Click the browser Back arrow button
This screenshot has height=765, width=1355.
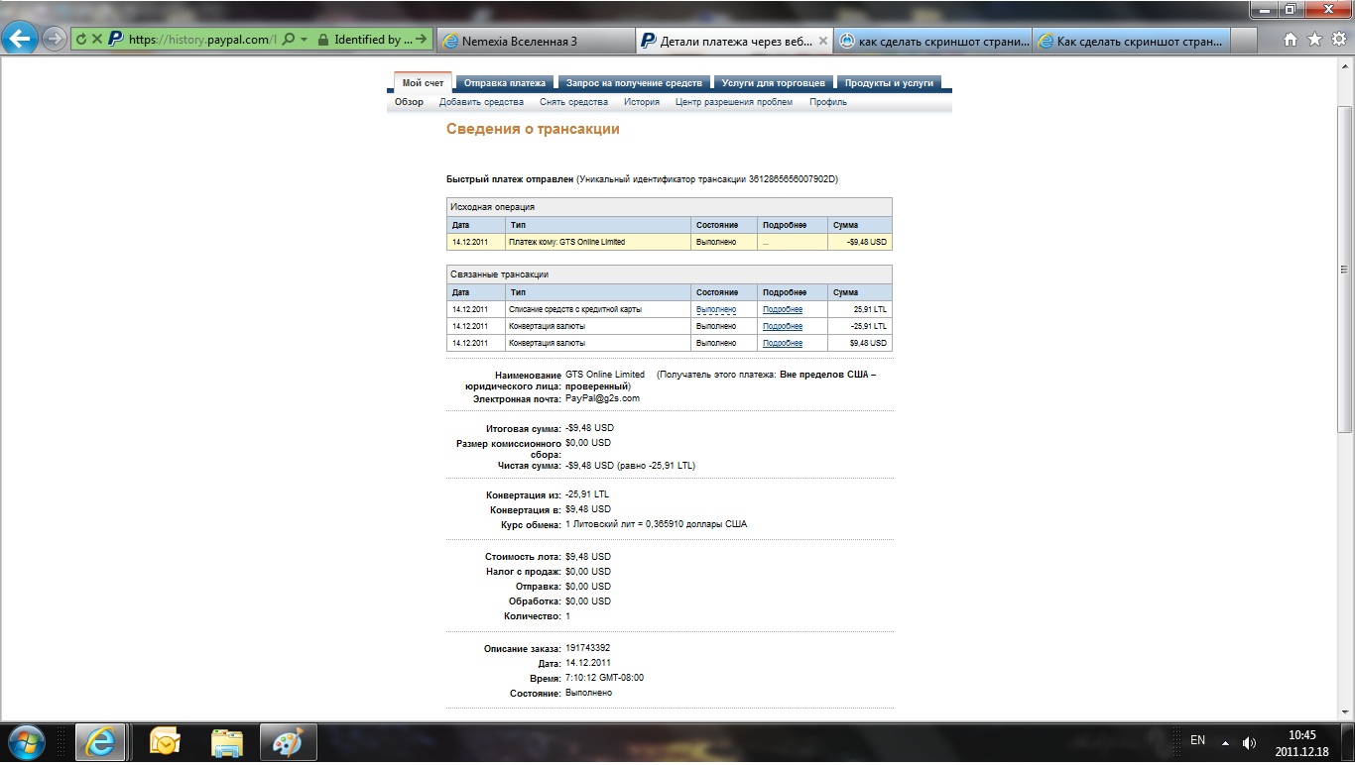21,40
